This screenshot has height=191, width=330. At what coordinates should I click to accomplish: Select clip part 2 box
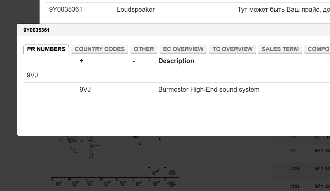(x=171, y=183)
